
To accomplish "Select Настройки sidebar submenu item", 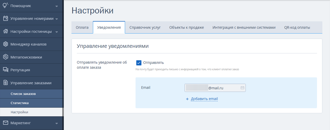I will 31,112.
